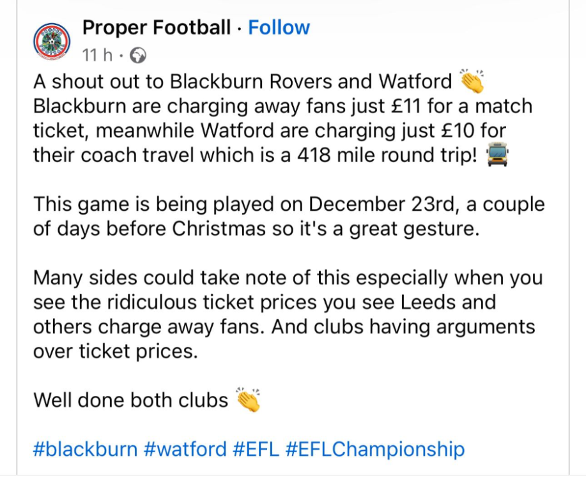The width and height of the screenshot is (586, 479).
Task: Open the #blackburn hashtag
Action: coord(85,449)
